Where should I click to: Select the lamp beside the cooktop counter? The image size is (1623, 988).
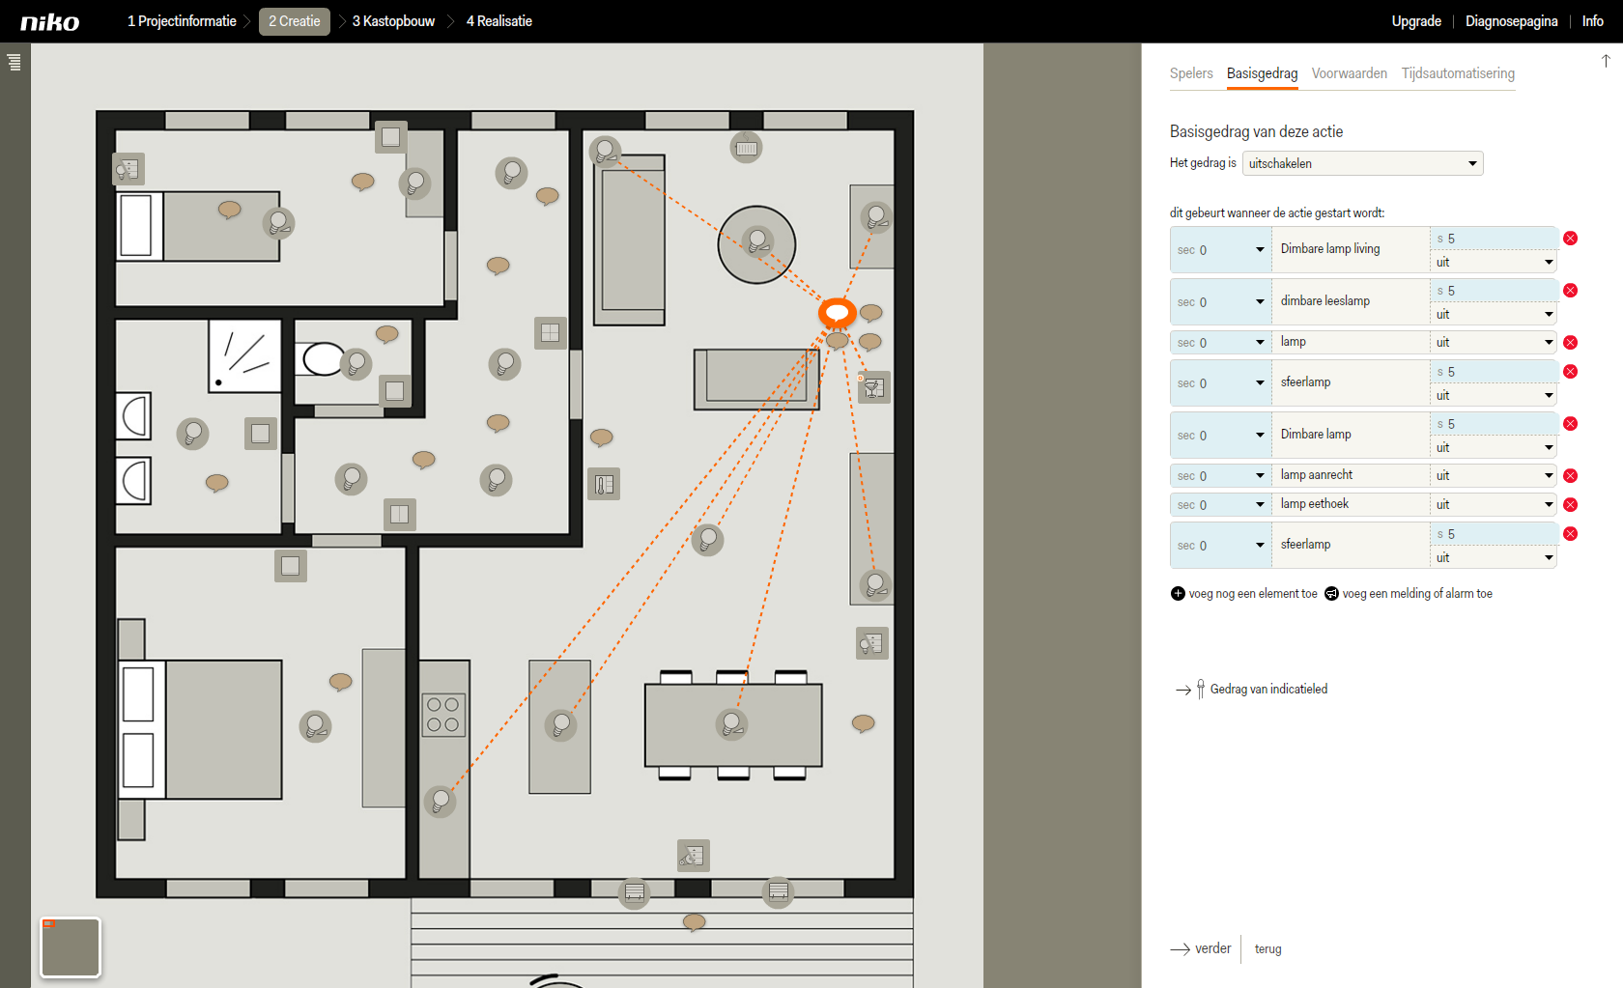(x=440, y=801)
